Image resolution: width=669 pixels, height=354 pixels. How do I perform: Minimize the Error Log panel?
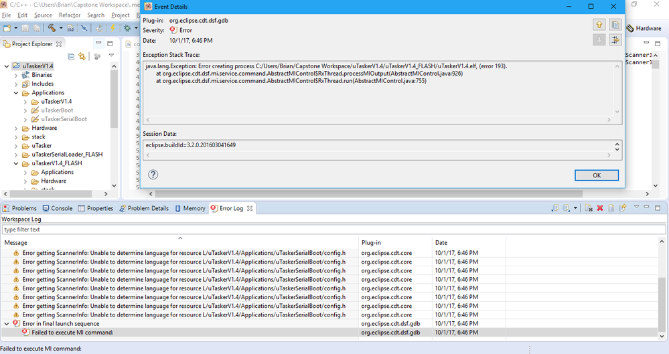click(x=646, y=207)
